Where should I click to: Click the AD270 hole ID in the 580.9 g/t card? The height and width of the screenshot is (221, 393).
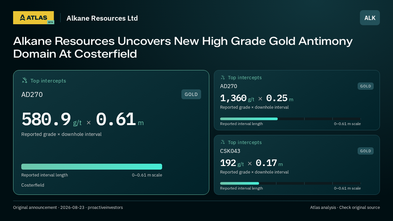(32, 95)
